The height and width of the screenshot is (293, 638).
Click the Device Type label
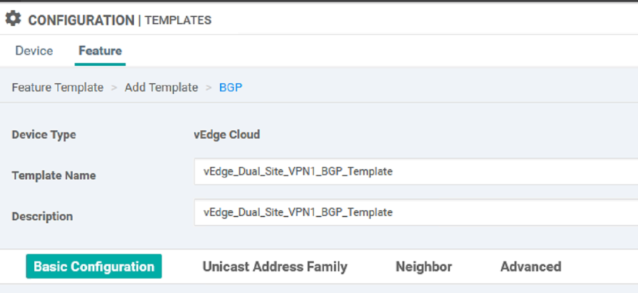(x=44, y=135)
